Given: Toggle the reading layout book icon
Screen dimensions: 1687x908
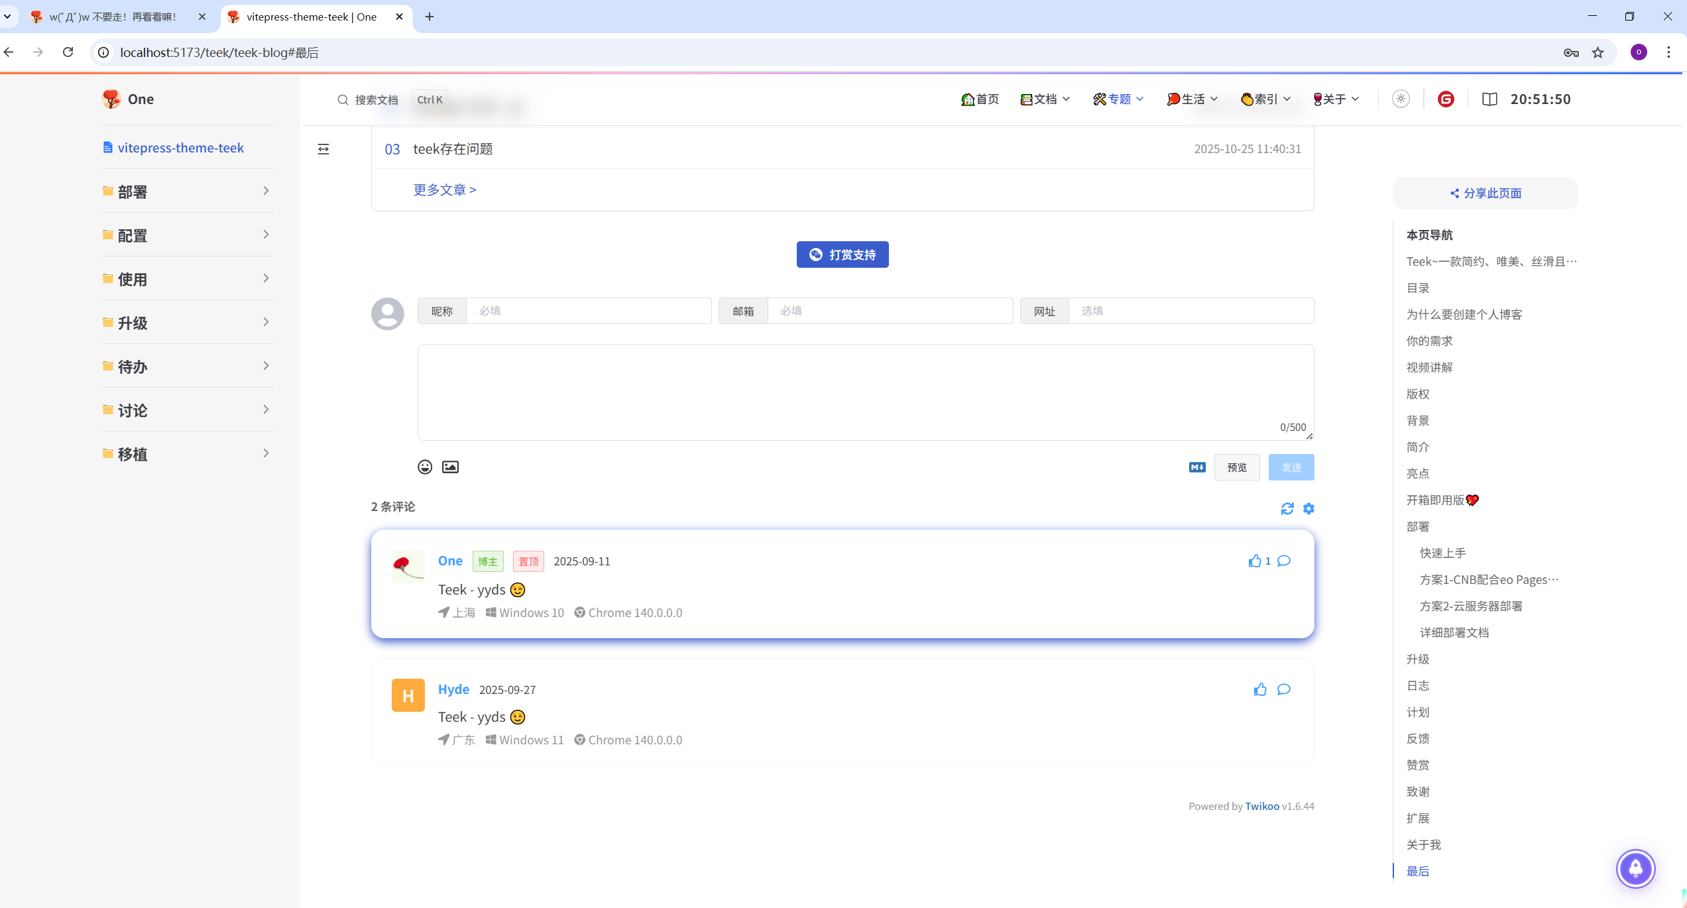Looking at the screenshot, I should tap(1489, 99).
